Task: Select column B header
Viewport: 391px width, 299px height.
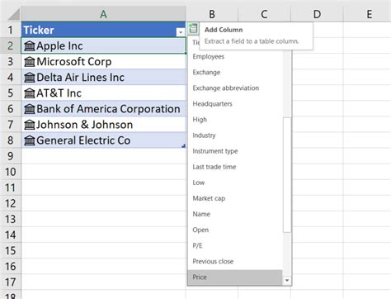Action: (212, 14)
